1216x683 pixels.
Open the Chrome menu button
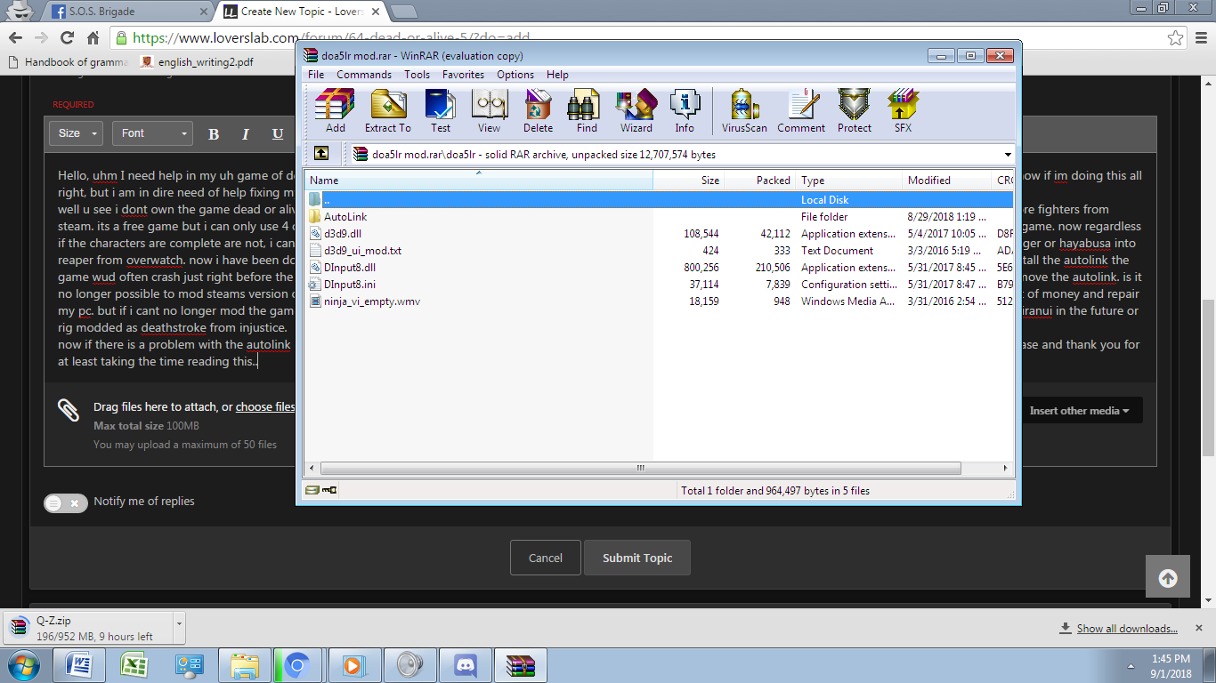1199,38
